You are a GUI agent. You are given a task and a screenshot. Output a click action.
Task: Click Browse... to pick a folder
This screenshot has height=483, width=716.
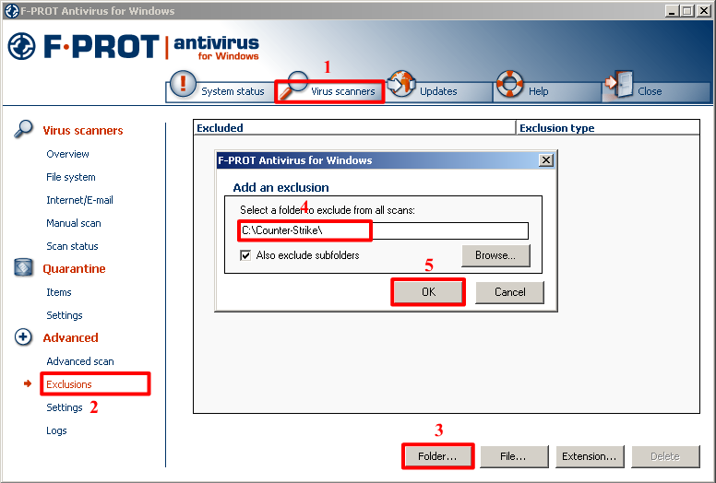tap(495, 255)
